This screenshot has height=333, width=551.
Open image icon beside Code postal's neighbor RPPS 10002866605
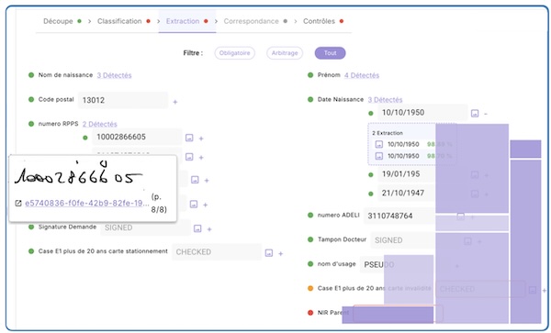pyautogui.click(x=189, y=138)
